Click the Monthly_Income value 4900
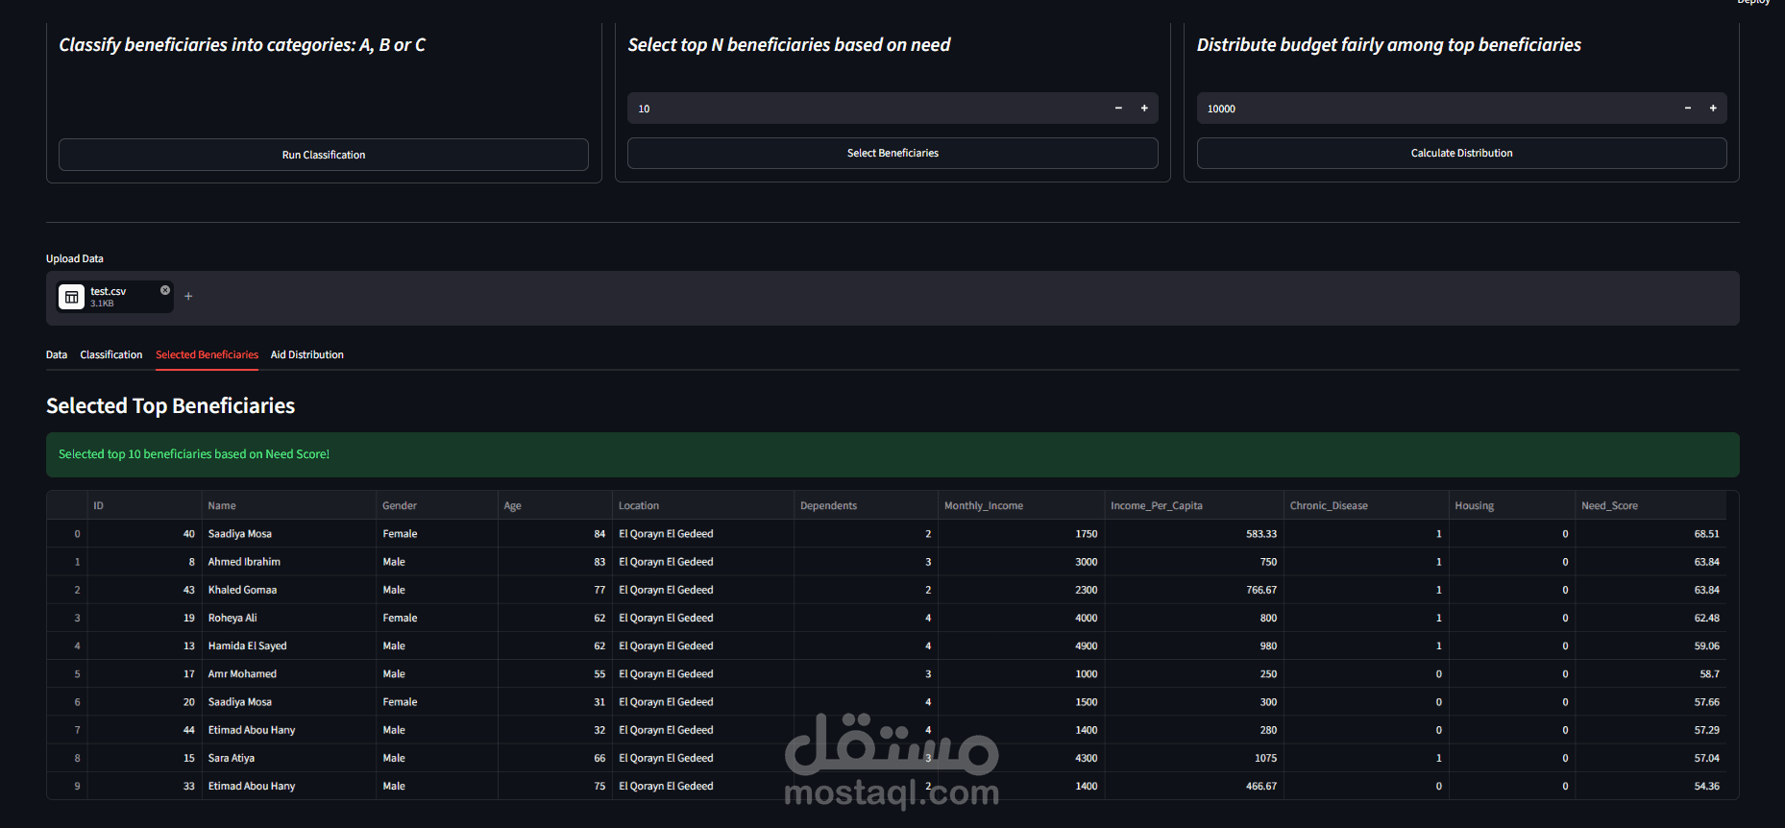The width and height of the screenshot is (1785, 828). (1021, 645)
